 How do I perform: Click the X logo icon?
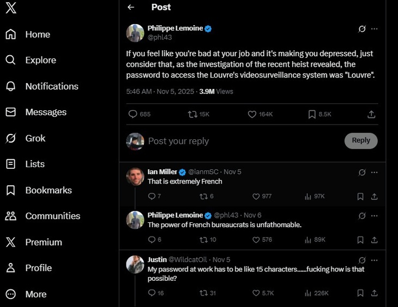[11, 9]
